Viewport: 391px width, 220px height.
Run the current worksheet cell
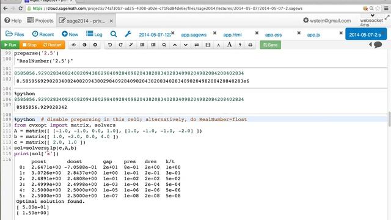10,45
